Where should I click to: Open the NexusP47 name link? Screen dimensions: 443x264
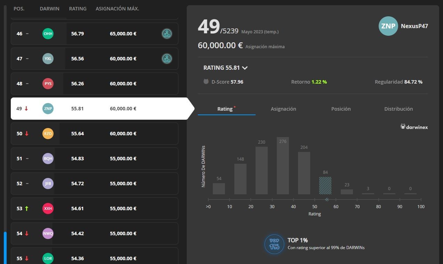tap(414, 26)
